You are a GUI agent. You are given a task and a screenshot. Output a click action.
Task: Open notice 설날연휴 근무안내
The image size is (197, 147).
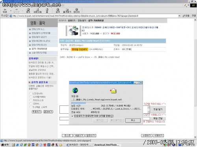(37, 70)
